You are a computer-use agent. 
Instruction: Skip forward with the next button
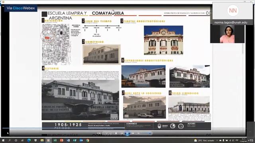coord(133,133)
